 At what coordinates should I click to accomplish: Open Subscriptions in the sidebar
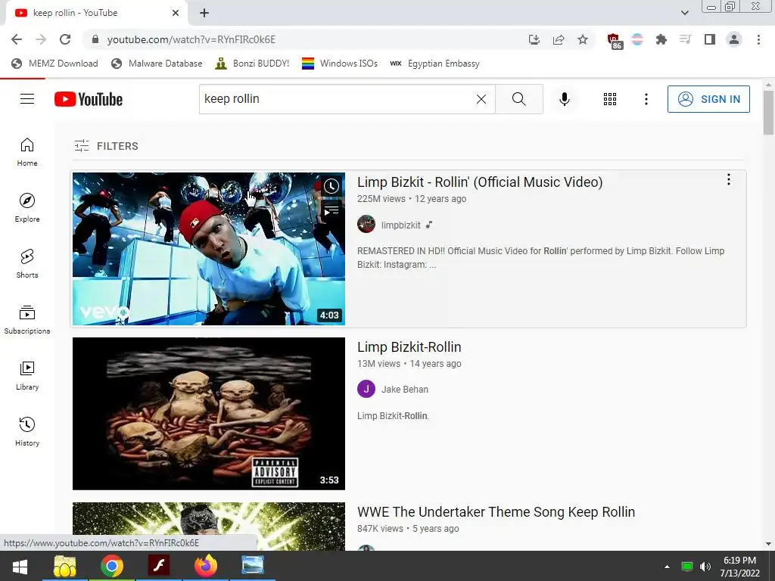(27, 320)
